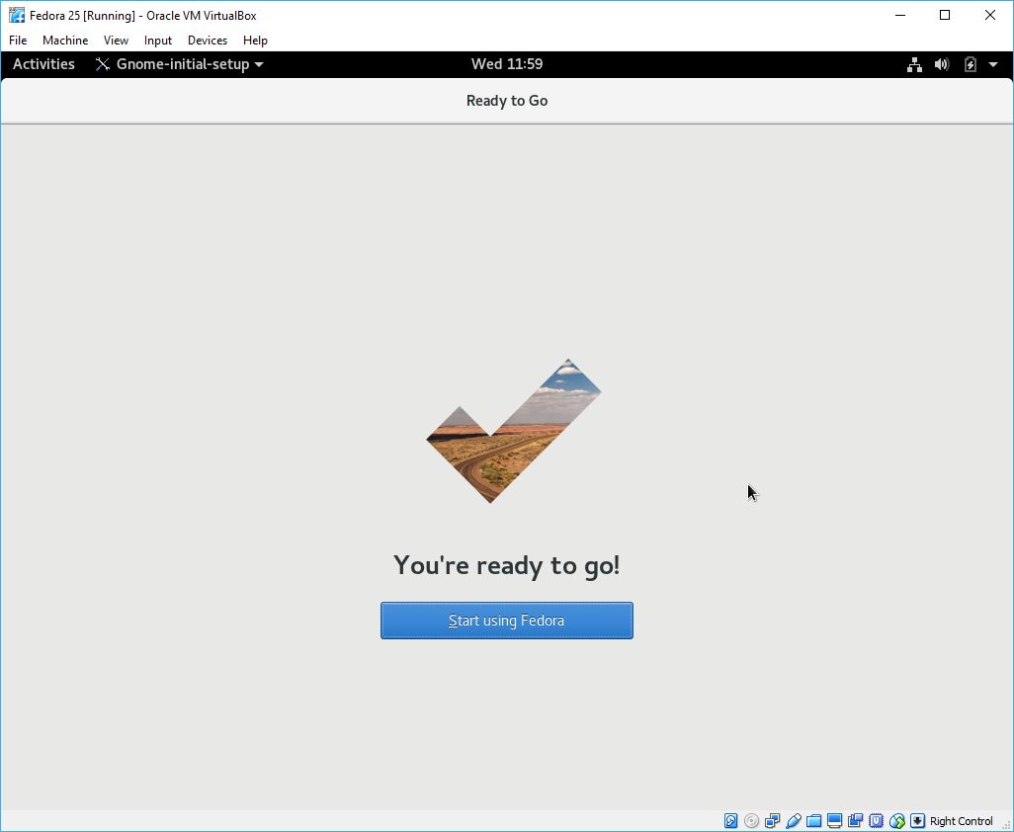Click Start using Fedora button
This screenshot has height=832, width=1014.
506,621
